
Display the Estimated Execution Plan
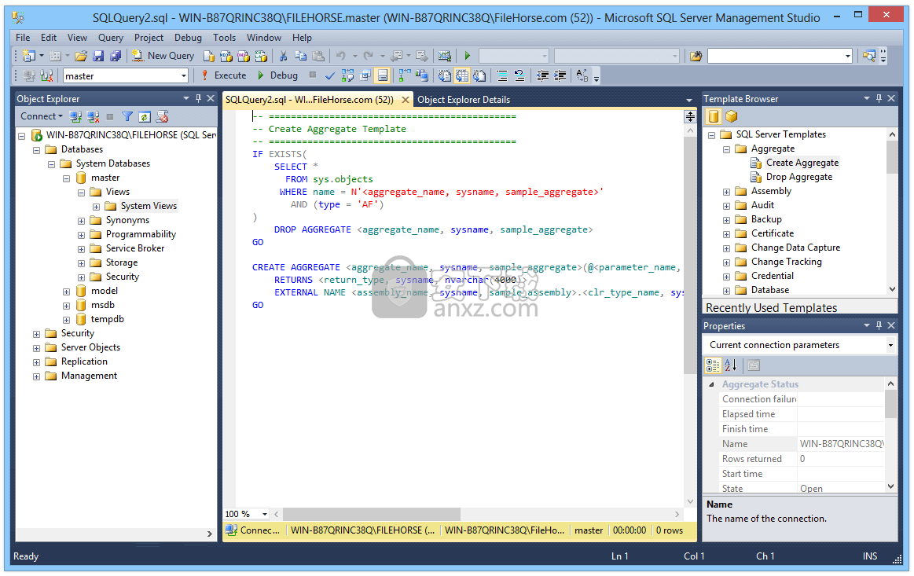pos(347,75)
